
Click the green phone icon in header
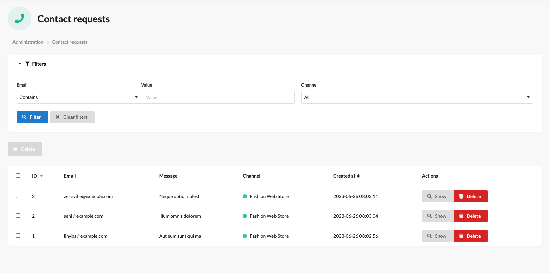20,19
